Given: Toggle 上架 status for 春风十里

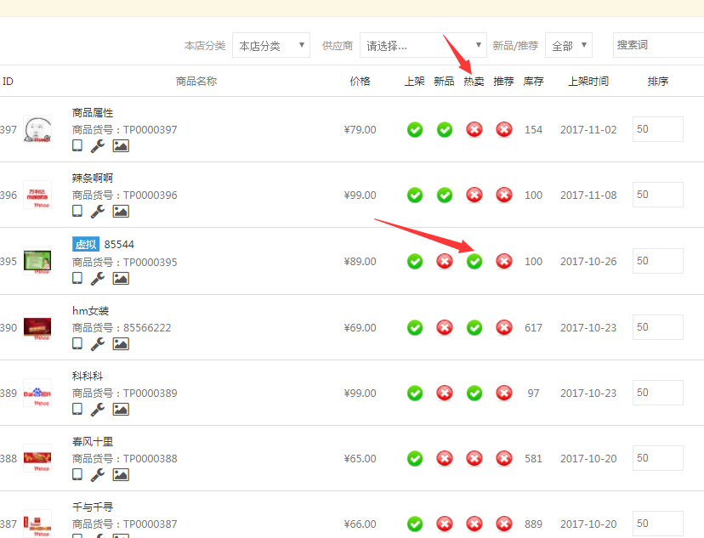Looking at the screenshot, I should [415, 459].
